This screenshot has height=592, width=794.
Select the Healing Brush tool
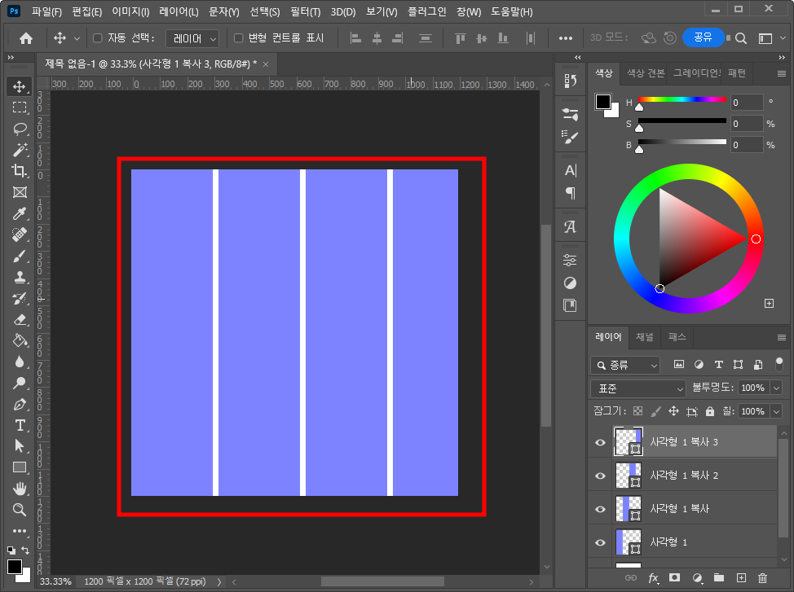tap(20, 235)
